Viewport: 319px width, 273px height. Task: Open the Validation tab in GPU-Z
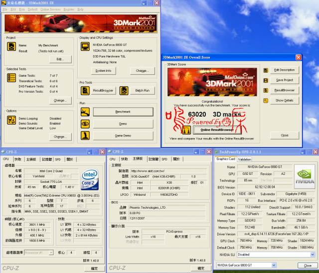(244, 159)
